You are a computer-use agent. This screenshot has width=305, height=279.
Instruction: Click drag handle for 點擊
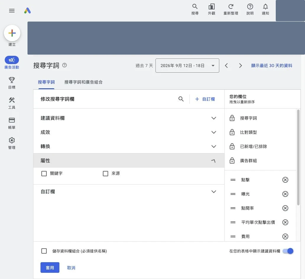tap(233, 180)
